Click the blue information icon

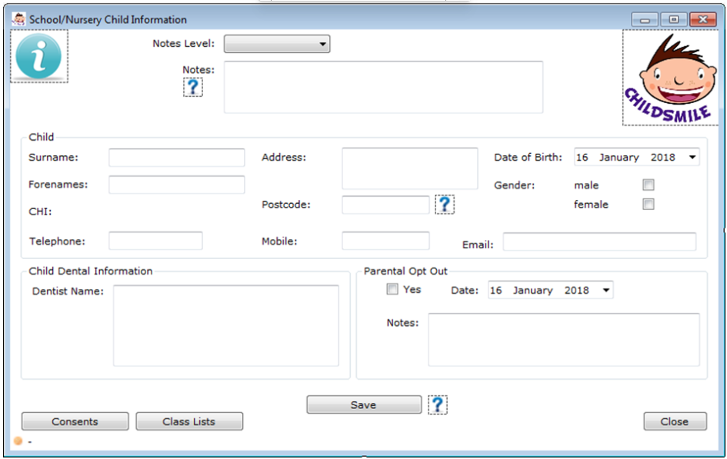(38, 57)
